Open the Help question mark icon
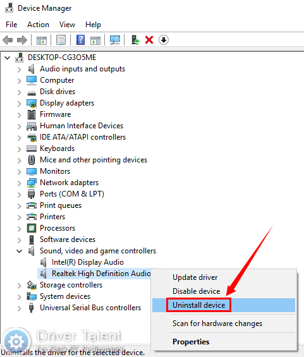Viewport: 304px width, 357px height. point(80,40)
